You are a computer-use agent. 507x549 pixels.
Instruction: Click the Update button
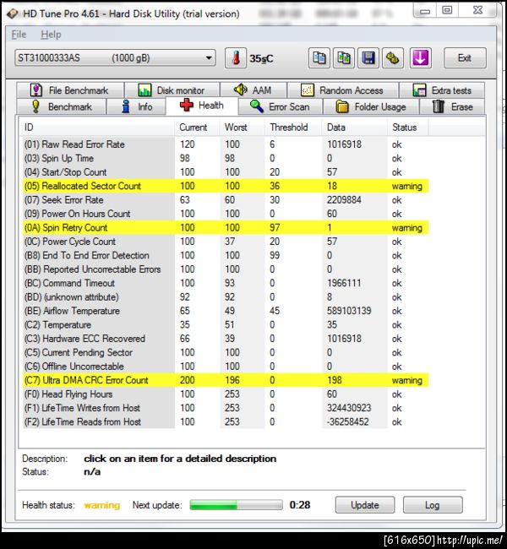pyautogui.click(x=365, y=505)
